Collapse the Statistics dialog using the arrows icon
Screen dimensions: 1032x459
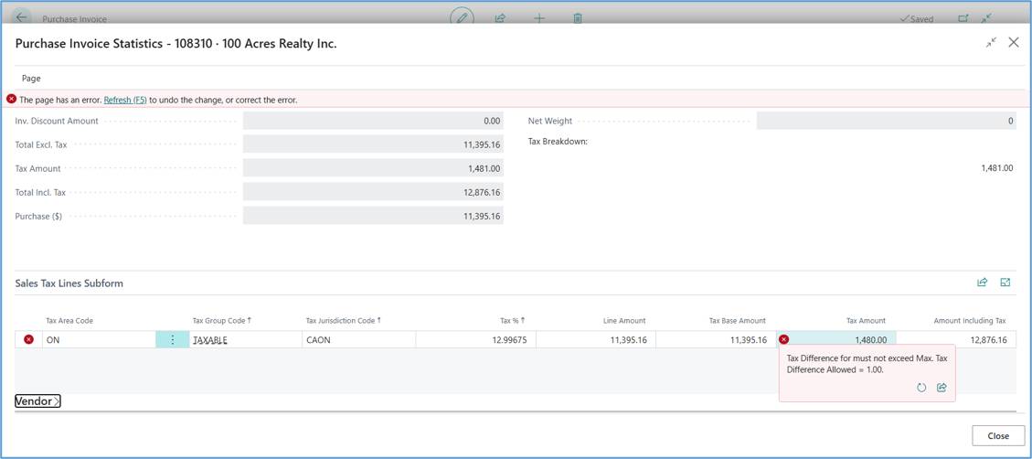tap(991, 43)
